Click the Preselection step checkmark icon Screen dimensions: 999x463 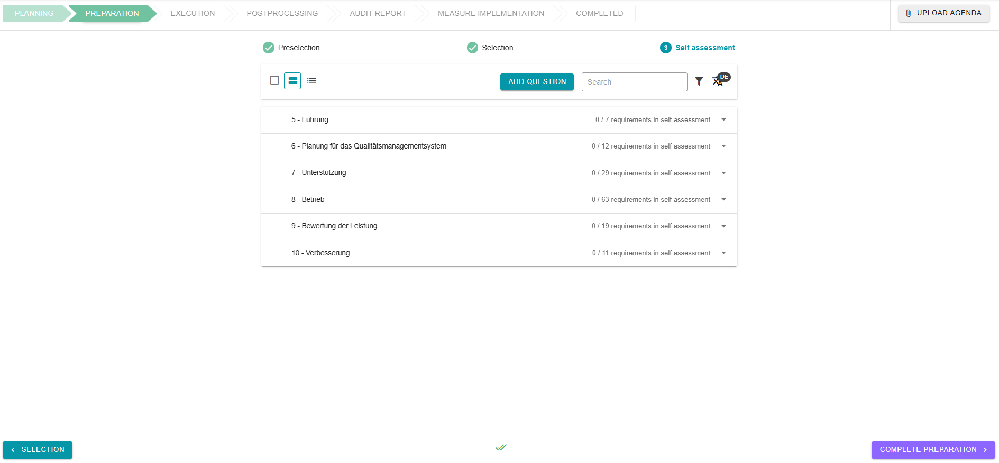[x=269, y=48]
